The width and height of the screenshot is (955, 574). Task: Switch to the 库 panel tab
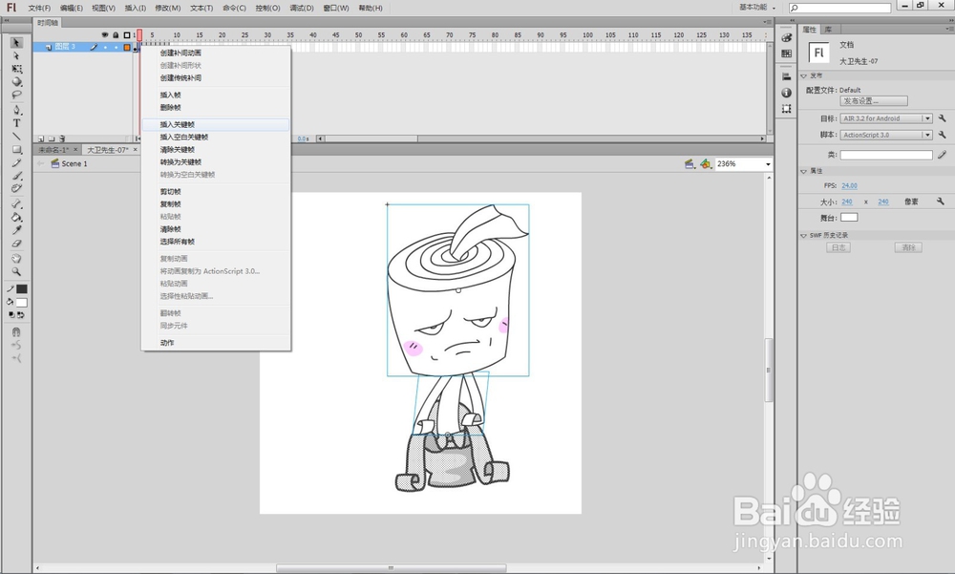(x=828, y=30)
